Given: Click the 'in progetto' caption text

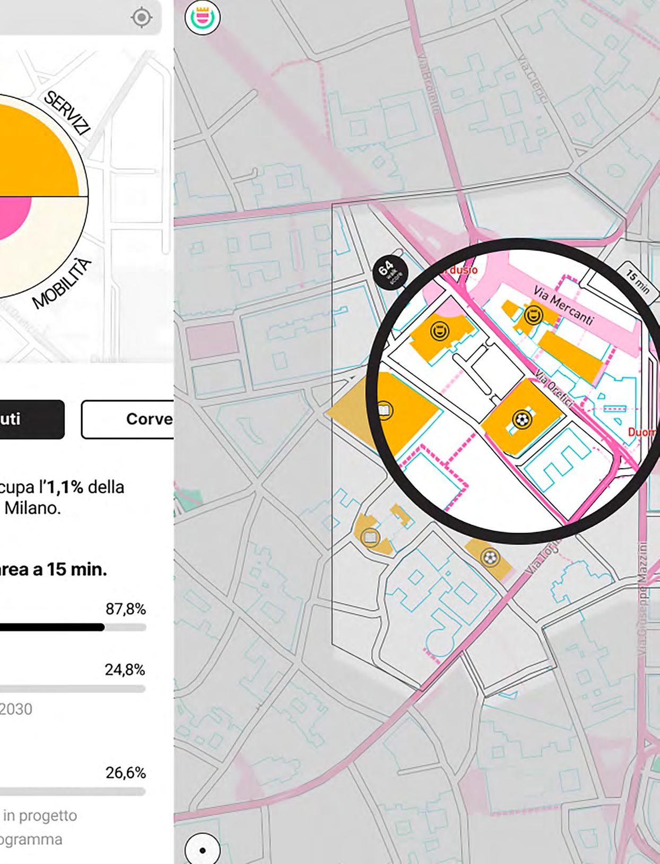Looking at the screenshot, I should [x=40, y=815].
